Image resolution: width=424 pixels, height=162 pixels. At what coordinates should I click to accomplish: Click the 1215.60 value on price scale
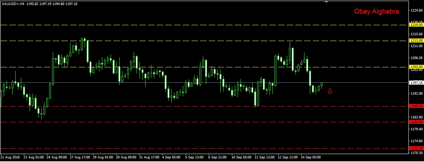click(x=416, y=34)
